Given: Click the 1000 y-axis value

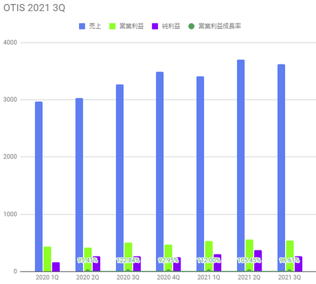Looking at the screenshot, I should (x=10, y=214).
